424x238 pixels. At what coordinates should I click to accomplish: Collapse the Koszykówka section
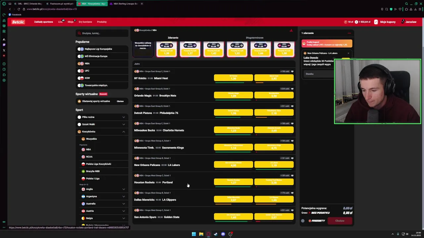(124, 132)
